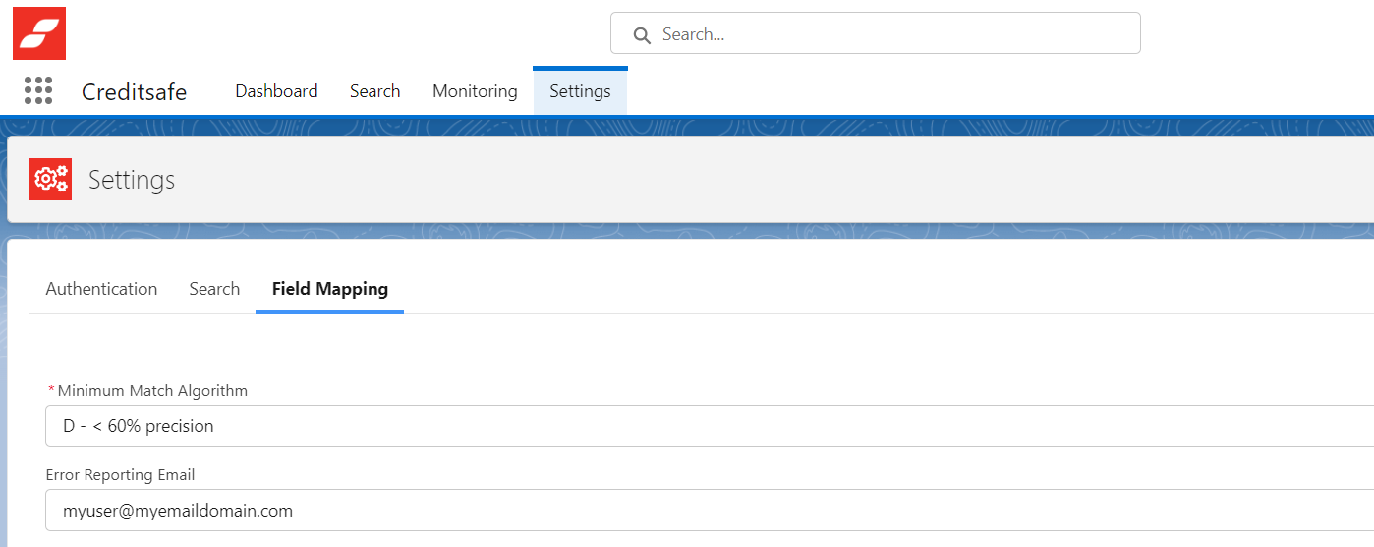Click the red Creditsafe logo icon
This screenshot has height=547, width=1374.
click(x=39, y=33)
